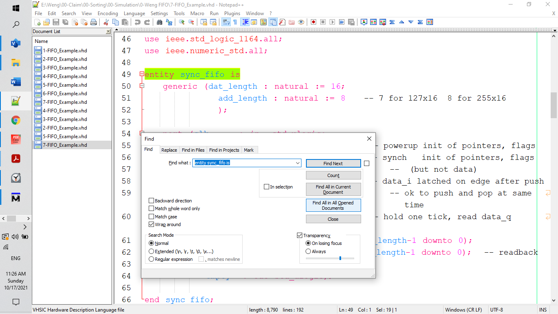
Task: Click the Save toolbar icon
Action: tap(56, 22)
